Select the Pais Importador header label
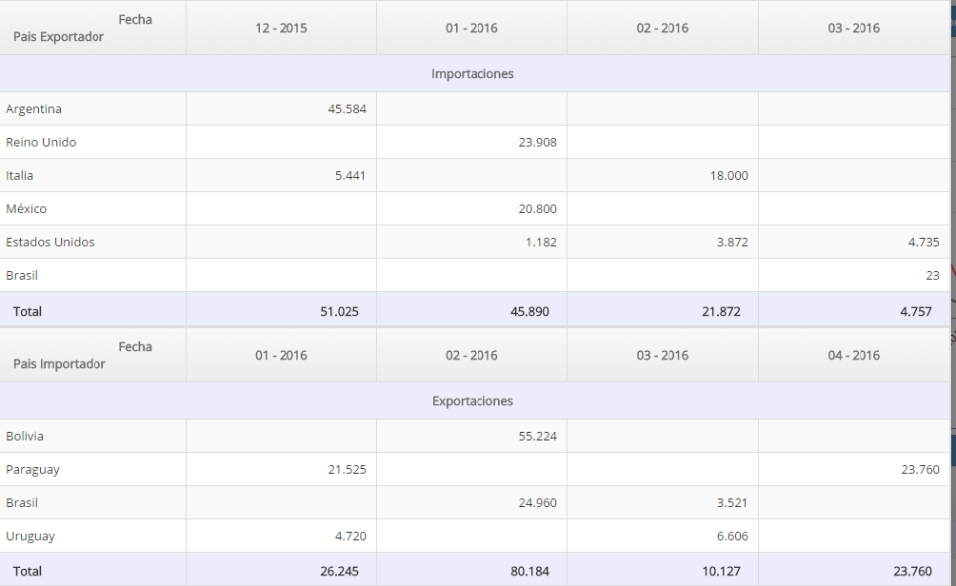Screen dimensions: 956x586 tap(59, 363)
